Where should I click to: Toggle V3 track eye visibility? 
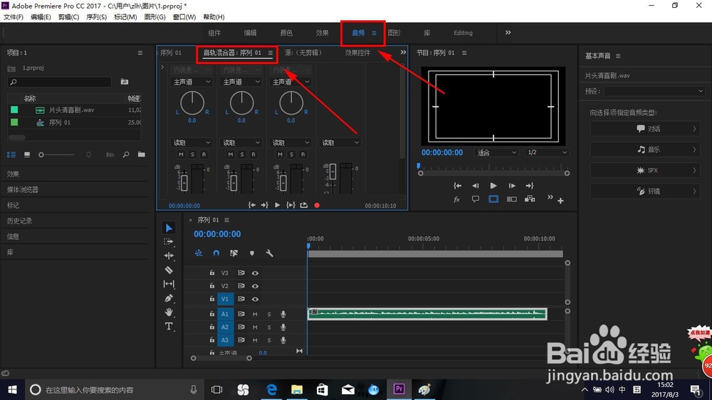(255, 273)
